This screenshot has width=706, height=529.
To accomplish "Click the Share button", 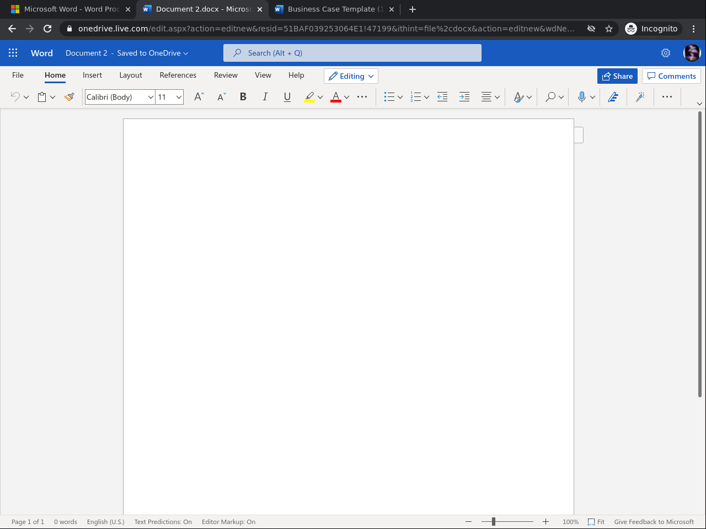I will pos(617,76).
